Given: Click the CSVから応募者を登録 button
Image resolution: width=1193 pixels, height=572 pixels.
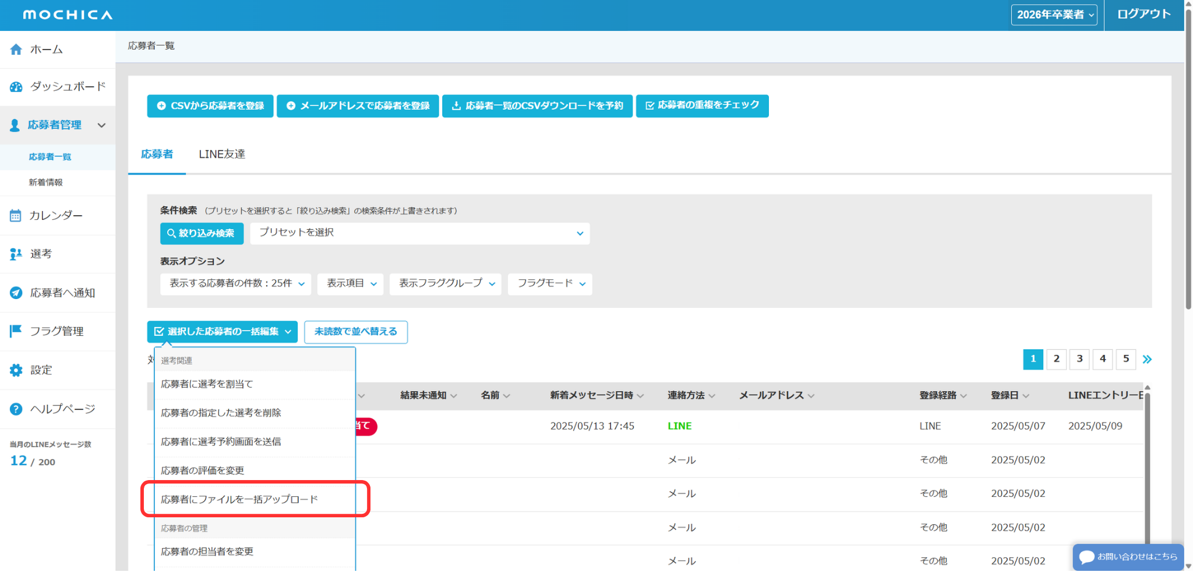Looking at the screenshot, I should (x=210, y=106).
